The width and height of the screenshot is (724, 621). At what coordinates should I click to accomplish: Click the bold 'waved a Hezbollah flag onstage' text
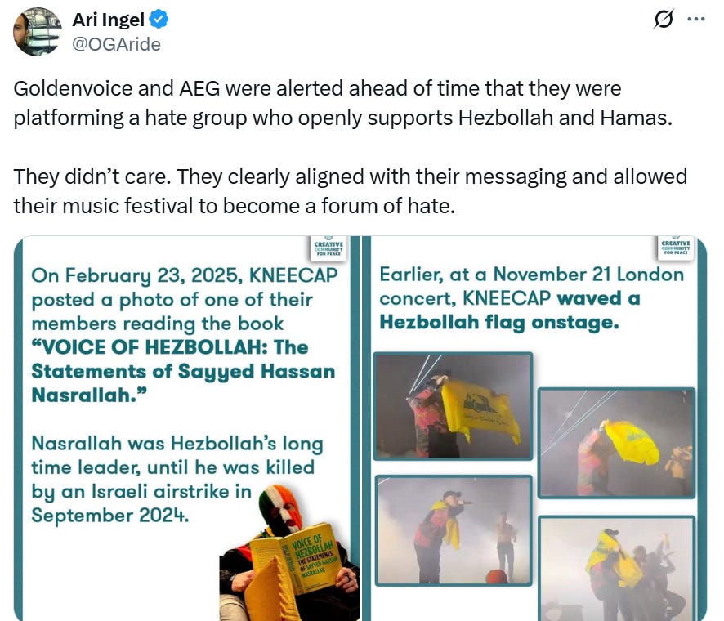(x=510, y=310)
